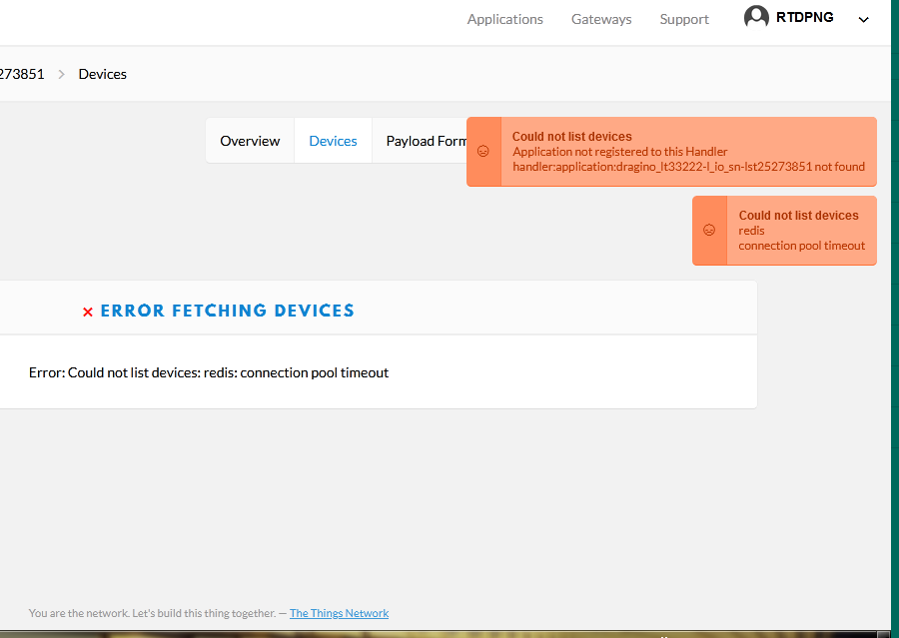
Task: Click the RTDPNG username label
Action: coord(804,17)
